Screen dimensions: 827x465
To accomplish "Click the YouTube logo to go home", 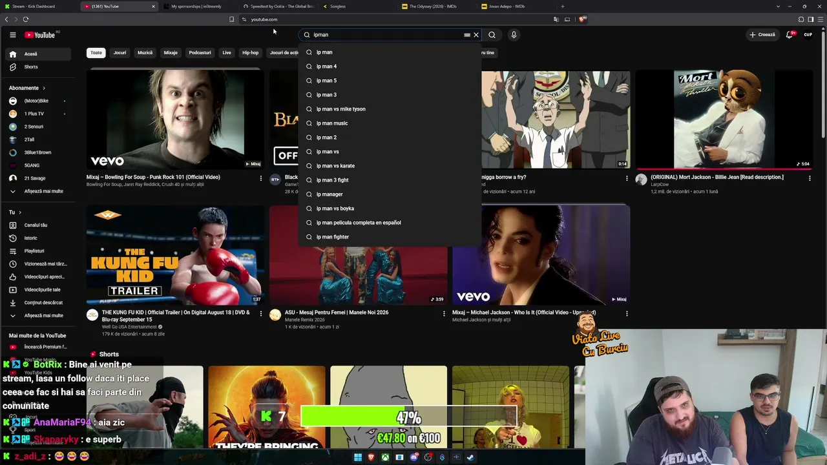I will (40, 35).
